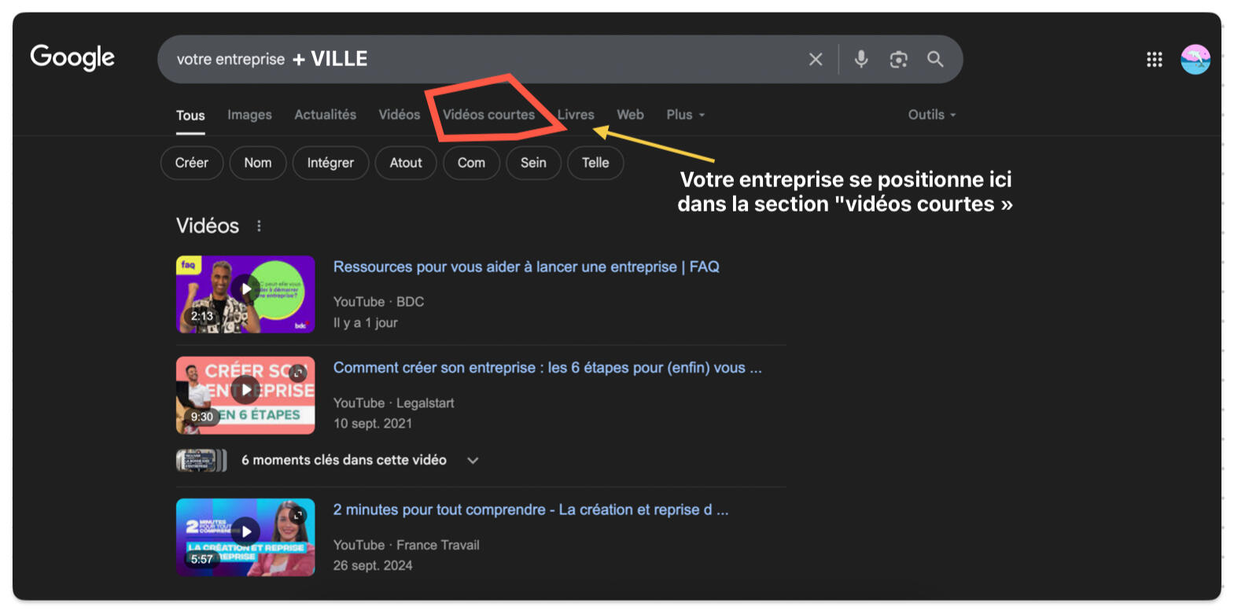The height and width of the screenshot is (614, 1234).
Task: Open search by image camera icon
Action: [898, 59]
